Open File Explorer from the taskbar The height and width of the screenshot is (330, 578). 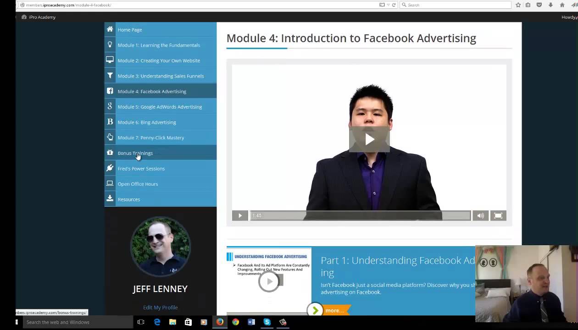pyautogui.click(x=172, y=322)
